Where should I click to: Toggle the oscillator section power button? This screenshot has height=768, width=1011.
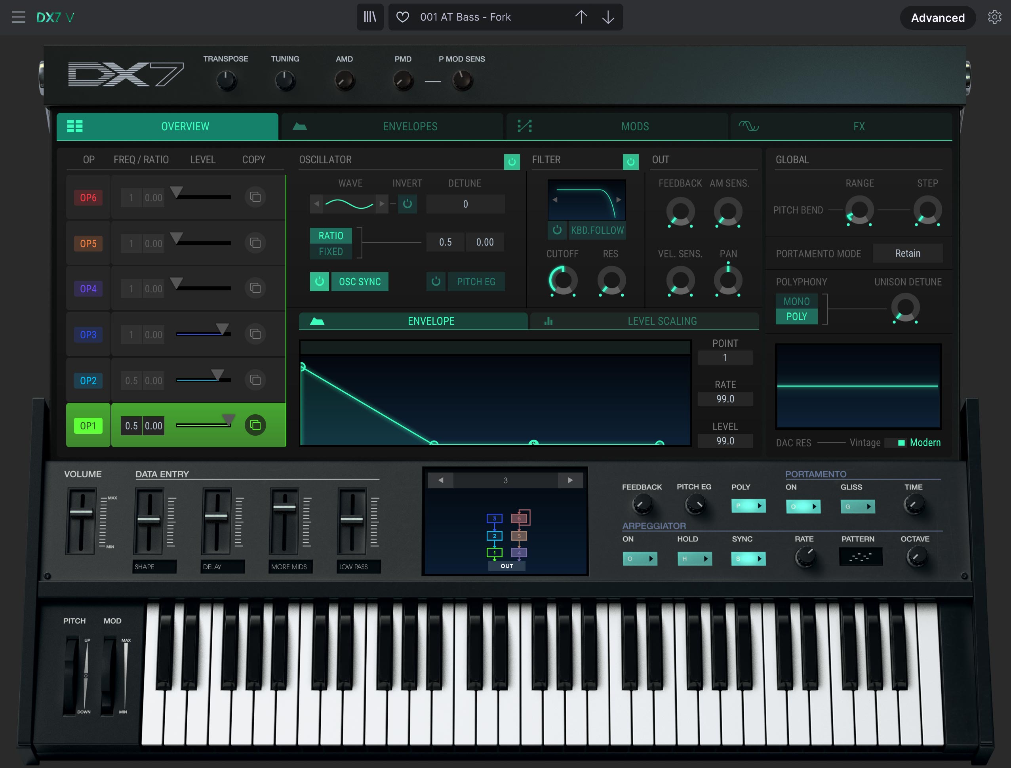(512, 161)
